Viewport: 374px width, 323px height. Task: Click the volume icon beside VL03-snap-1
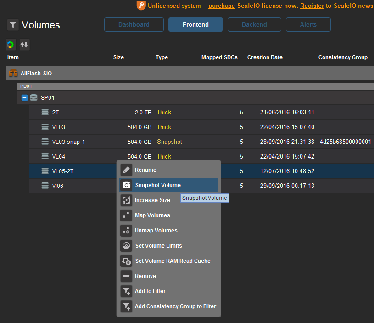(45, 142)
